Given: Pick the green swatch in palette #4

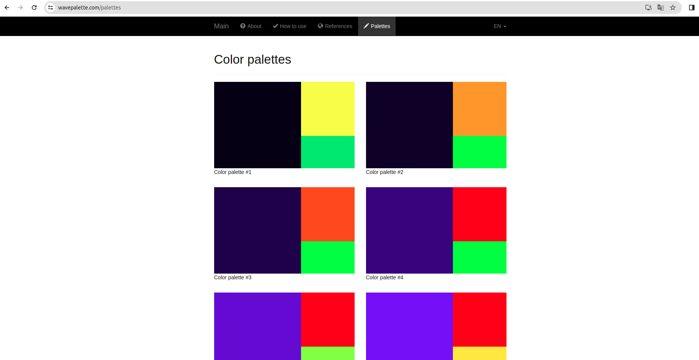Looking at the screenshot, I should pos(480,257).
